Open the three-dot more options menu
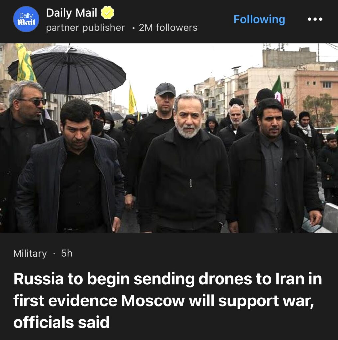 click(315, 19)
